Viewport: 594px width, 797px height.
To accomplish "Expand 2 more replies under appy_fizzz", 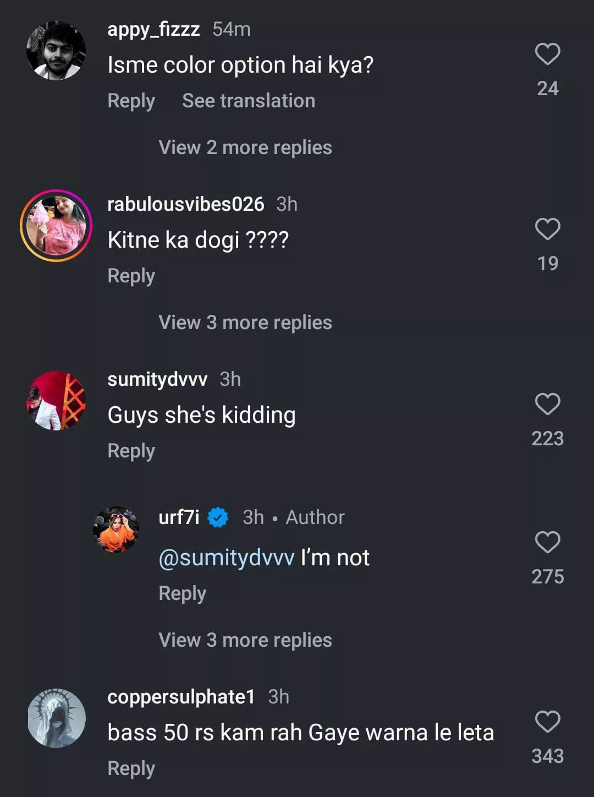I will click(245, 148).
